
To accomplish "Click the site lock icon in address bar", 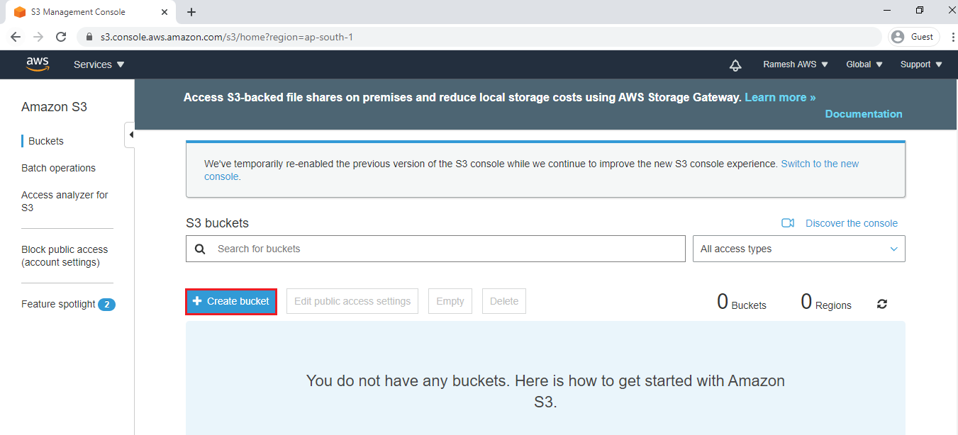I will [x=89, y=37].
